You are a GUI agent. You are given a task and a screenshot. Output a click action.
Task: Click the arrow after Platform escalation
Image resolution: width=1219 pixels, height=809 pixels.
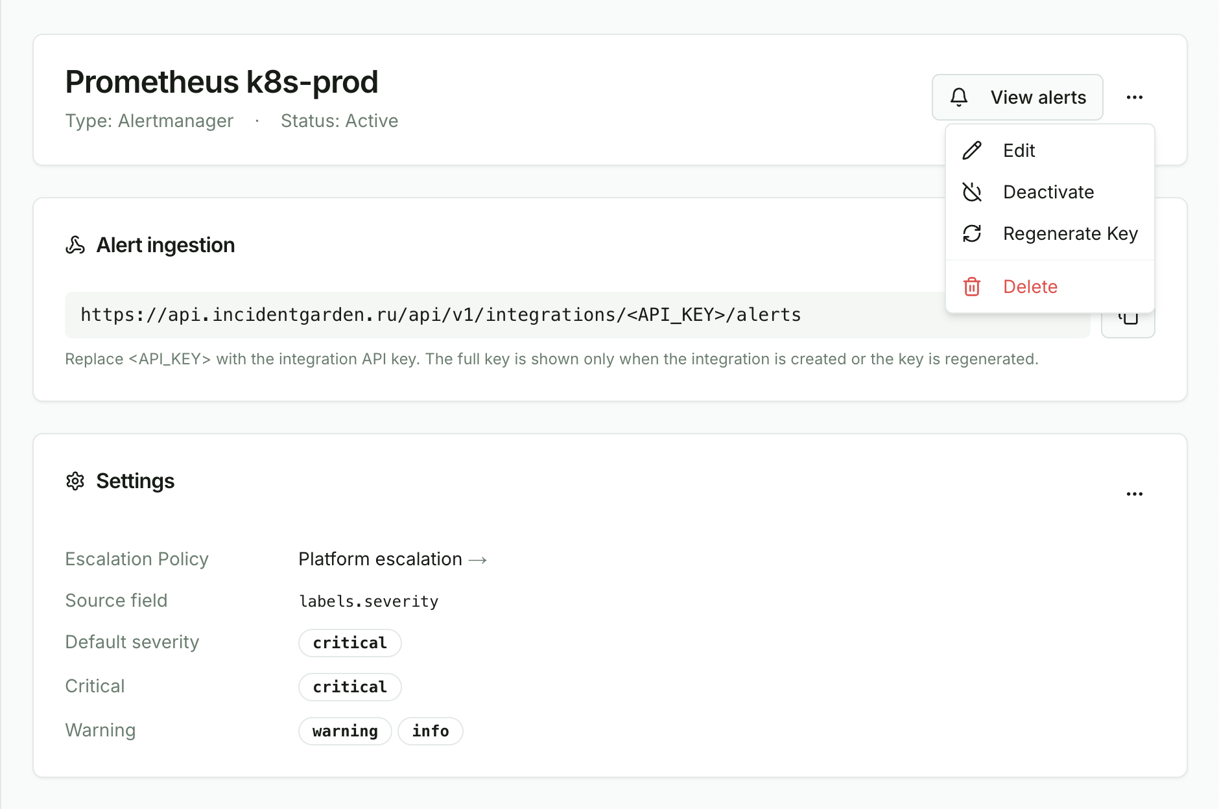pos(478,559)
